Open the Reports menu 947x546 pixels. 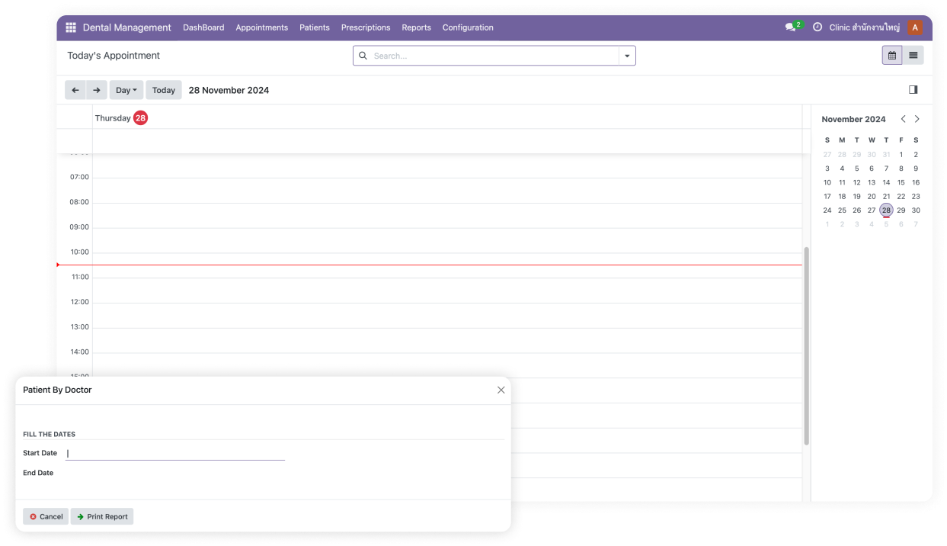tap(416, 27)
